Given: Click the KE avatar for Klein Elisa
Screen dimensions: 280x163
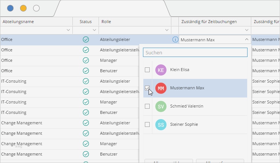Looking at the screenshot, I should (161, 70).
